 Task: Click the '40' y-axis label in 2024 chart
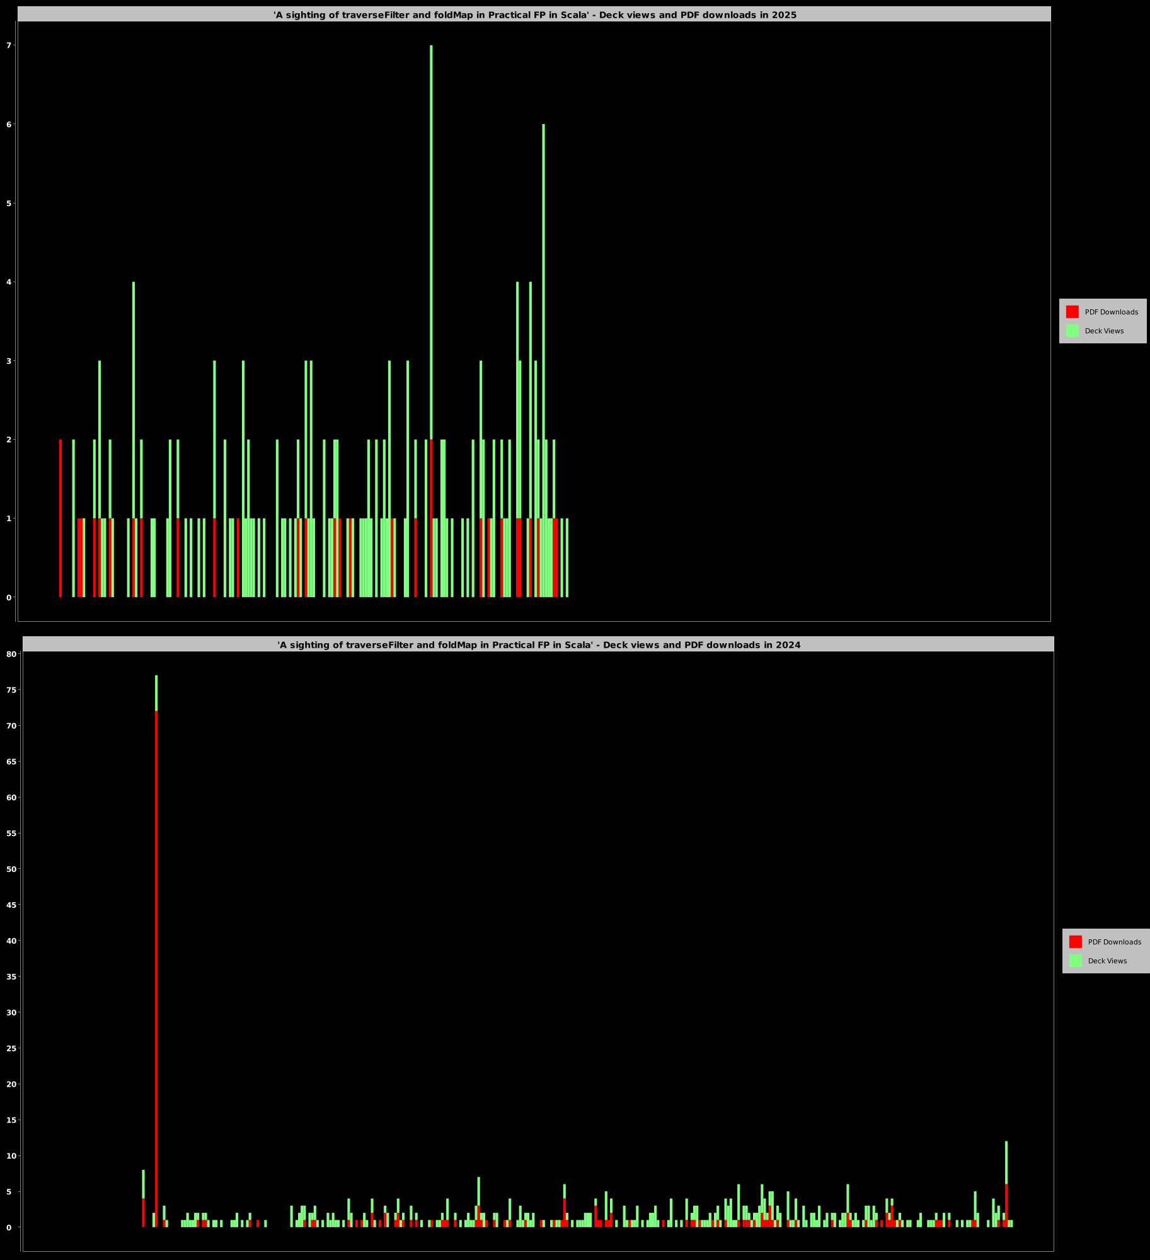tap(11, 941)
